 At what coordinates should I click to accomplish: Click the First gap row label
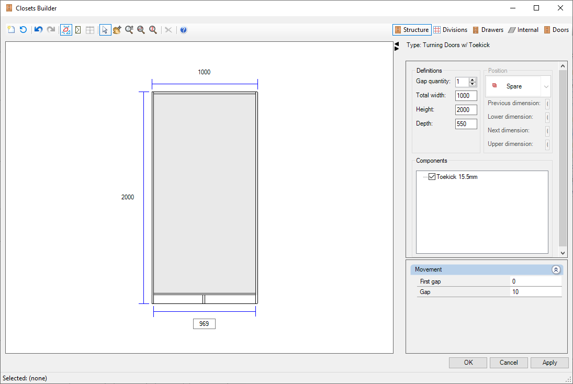[x=430, y=281]
